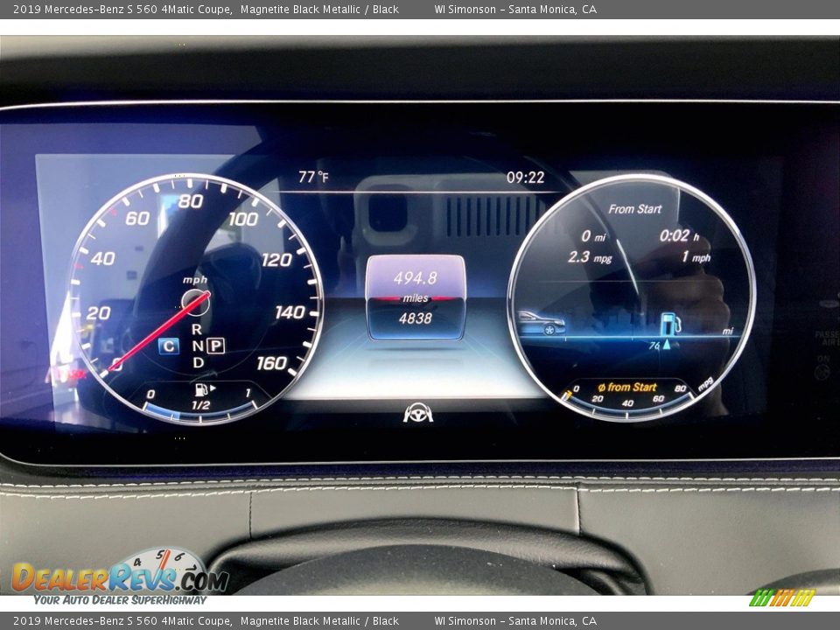Click the 1/2 fuel level label
Viewport: 840px width, 630px height.
201,405
